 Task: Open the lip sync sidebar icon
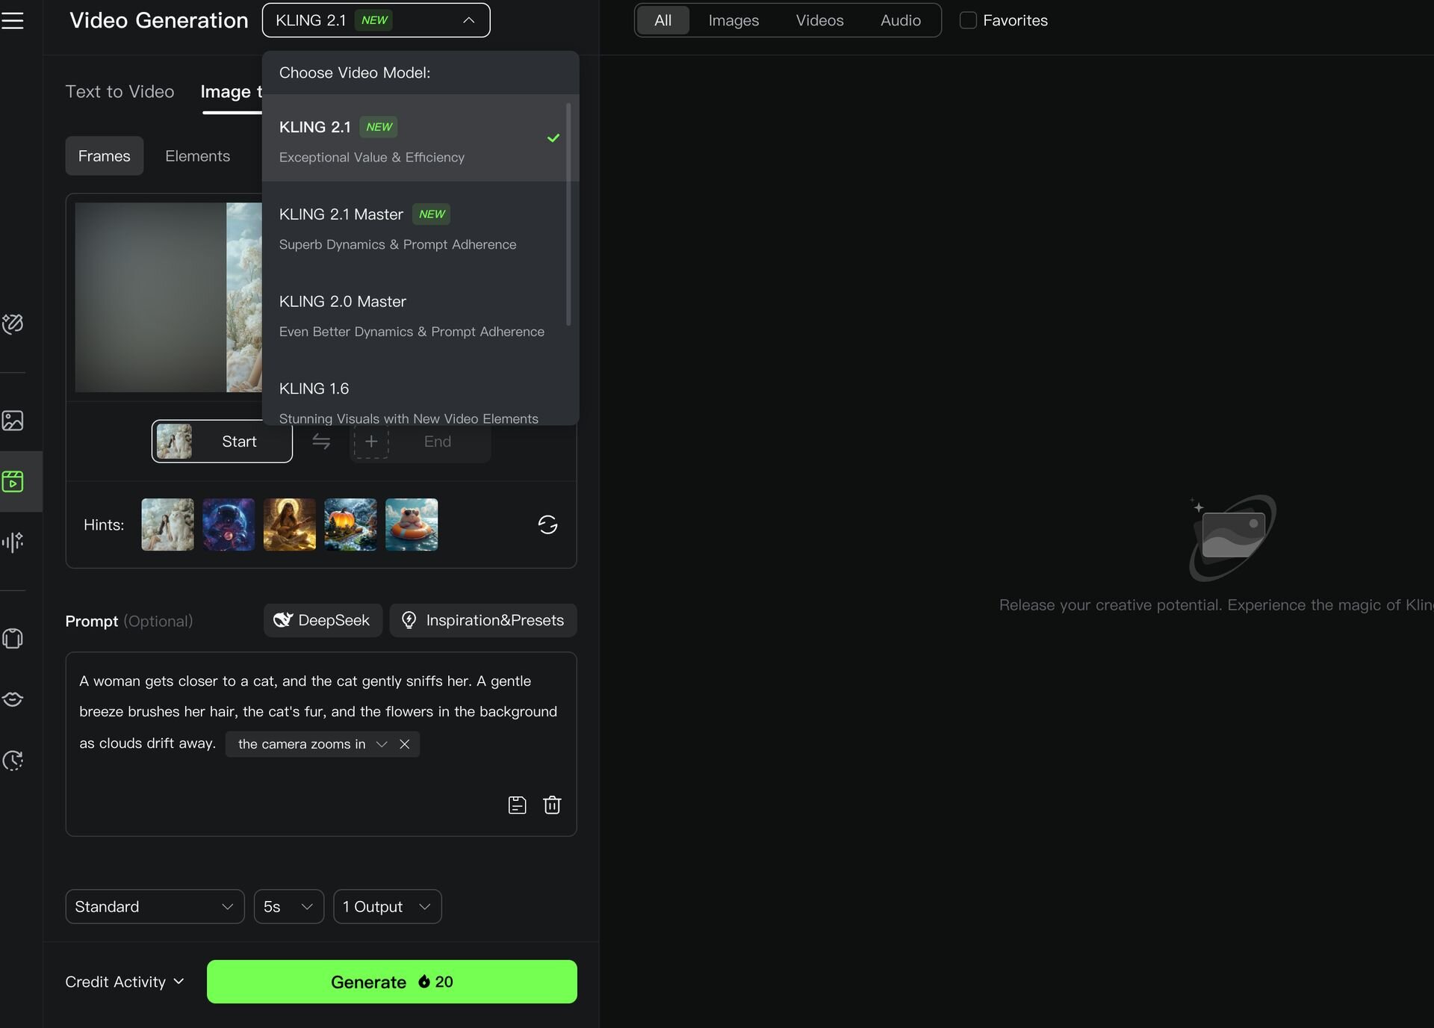tap(13, 699)
